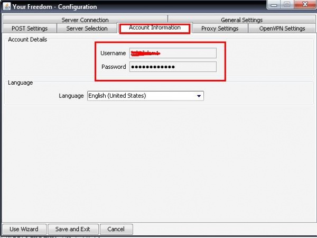Focus the Password input field
Image resolution: width=317 pixels, height=238 pixels.
point(173,67)
